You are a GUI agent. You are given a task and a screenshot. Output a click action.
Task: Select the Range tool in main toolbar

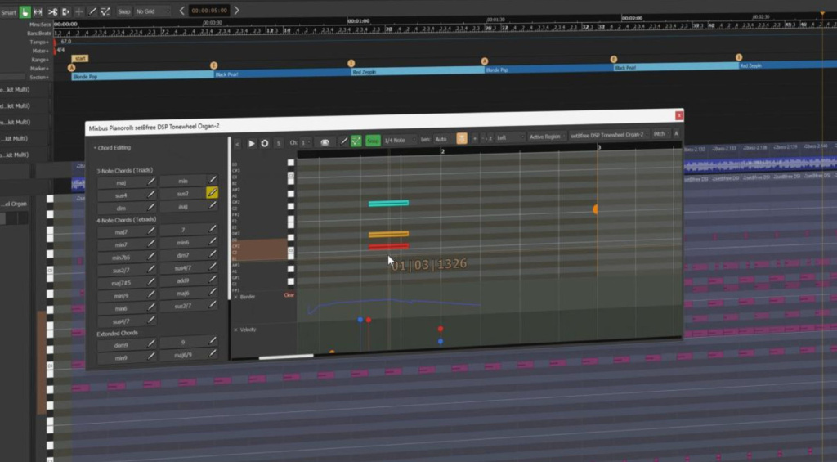tap(38, 11)
